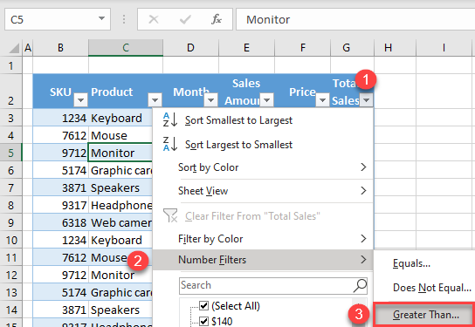The image size is (475, 327).
Task: Expand the Sort by Color submenu
Action: tap(263, 167)
